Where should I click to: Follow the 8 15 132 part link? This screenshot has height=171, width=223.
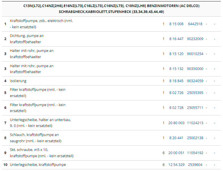(176, 69)
